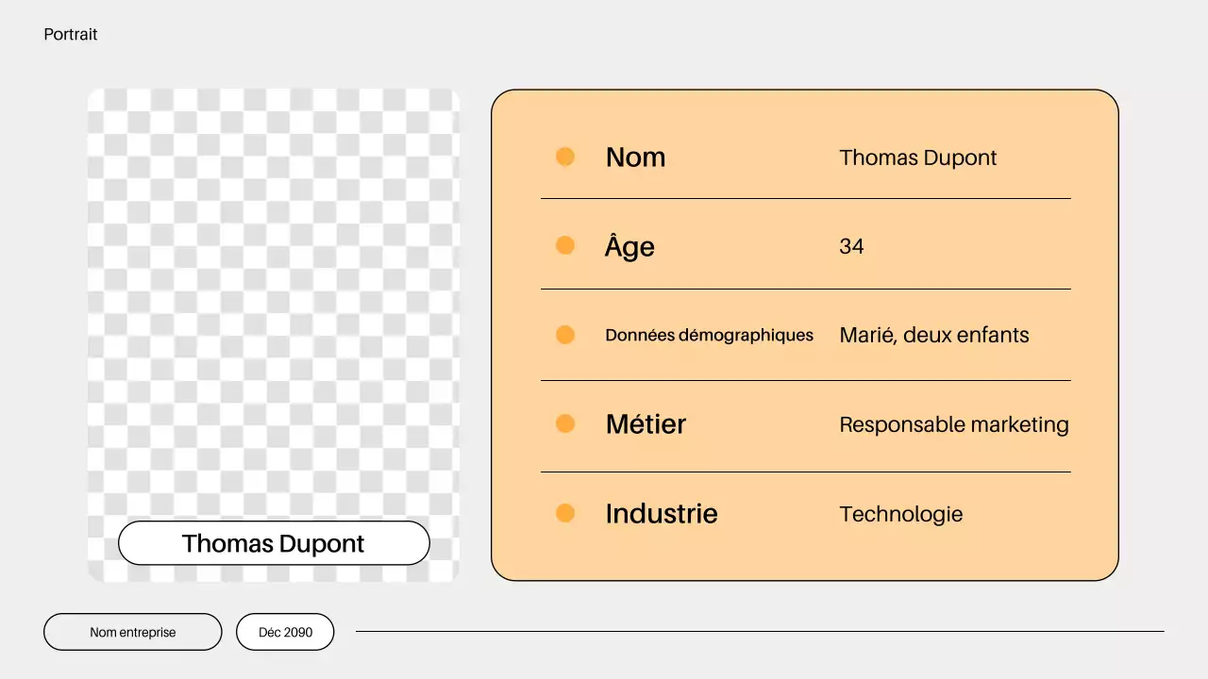This screenshot has height=679, width=1208.
Task: Select the Responsable marketing value
Action: [x=953, y=424]
